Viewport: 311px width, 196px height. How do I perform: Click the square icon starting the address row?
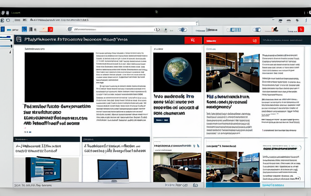pyautogui.click(x=2, y=20)
